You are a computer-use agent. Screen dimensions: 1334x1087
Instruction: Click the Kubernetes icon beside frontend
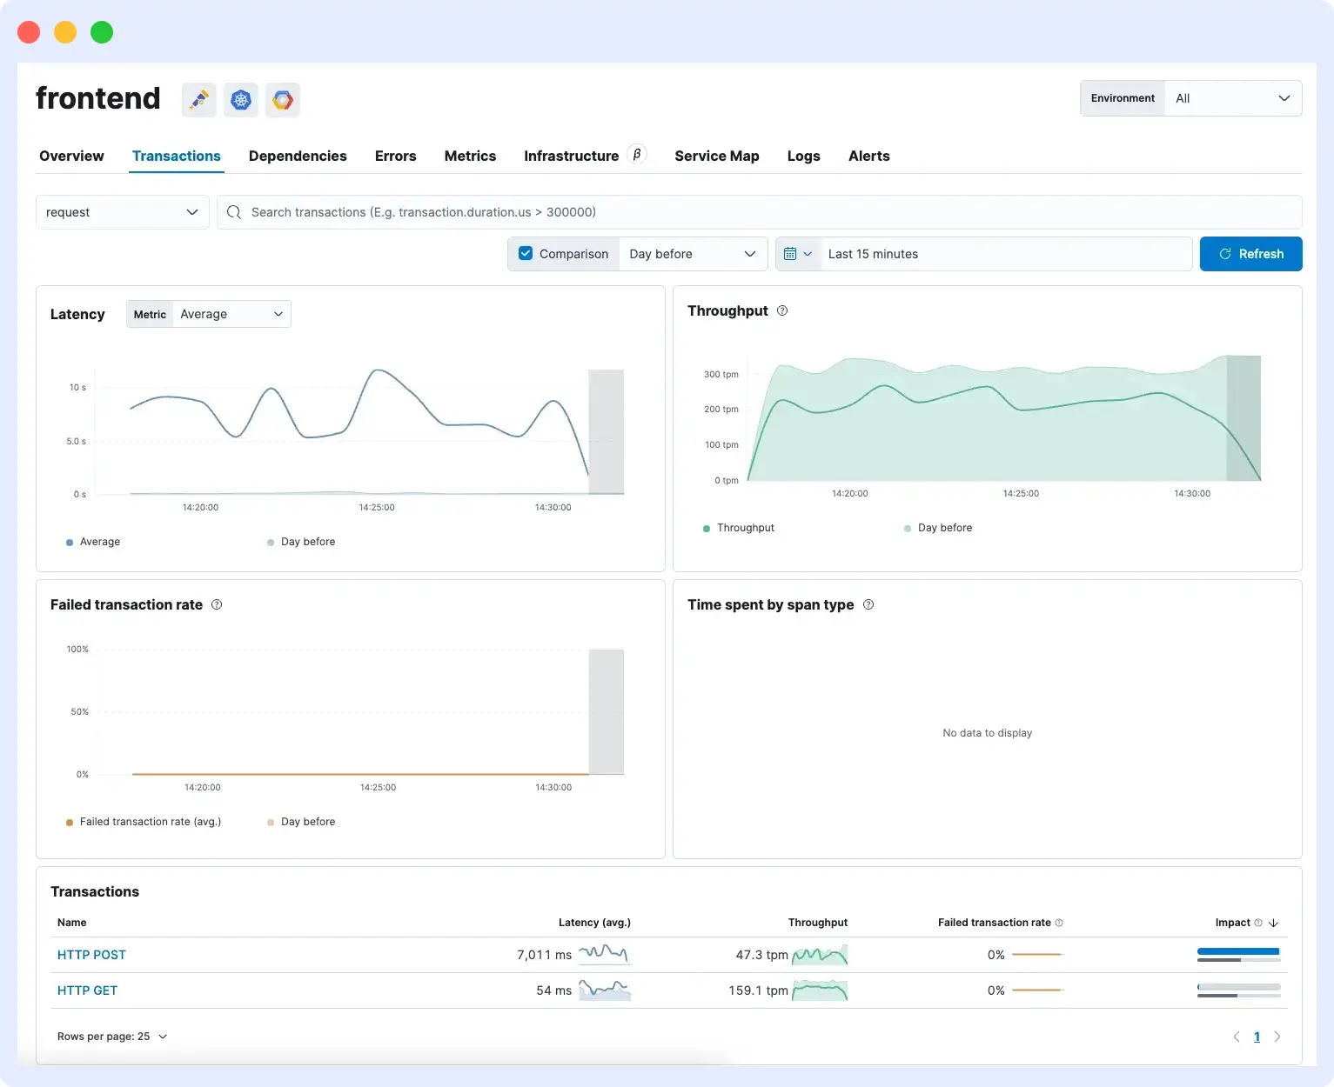(x=241, y=100)
